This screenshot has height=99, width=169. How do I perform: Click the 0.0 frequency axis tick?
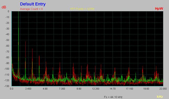(x=12, y=89)
